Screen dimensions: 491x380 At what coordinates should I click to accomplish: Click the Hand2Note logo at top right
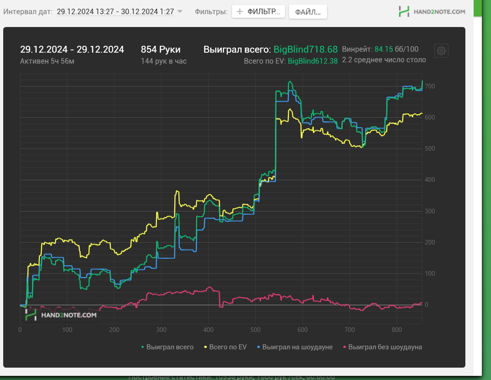click(x=432, y=11)
